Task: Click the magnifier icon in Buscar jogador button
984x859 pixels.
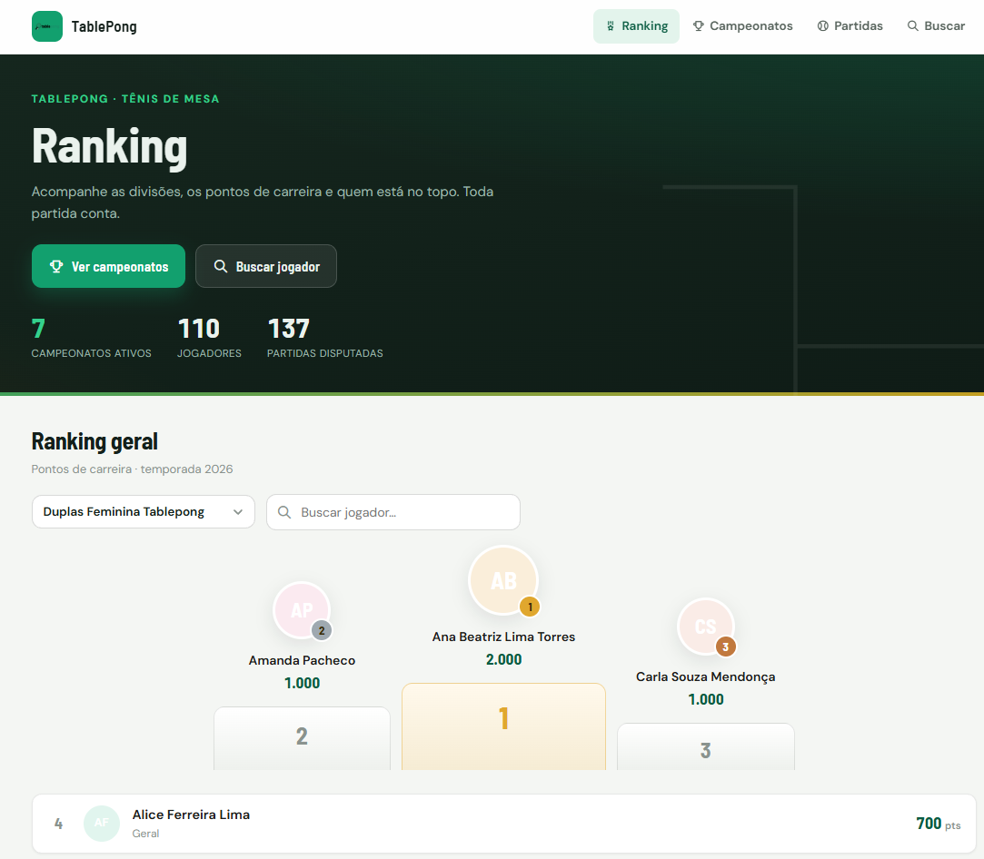Action: tap(220, 266)
